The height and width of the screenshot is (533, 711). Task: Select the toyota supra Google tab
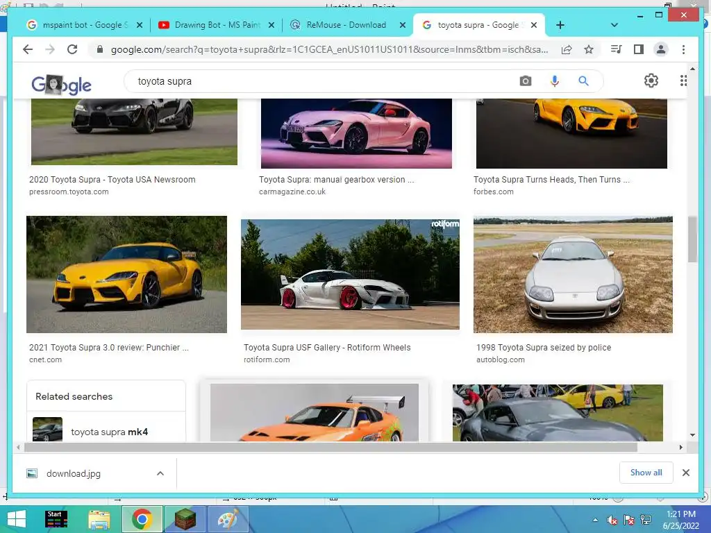pyautogui.click(x=478, y=25)
